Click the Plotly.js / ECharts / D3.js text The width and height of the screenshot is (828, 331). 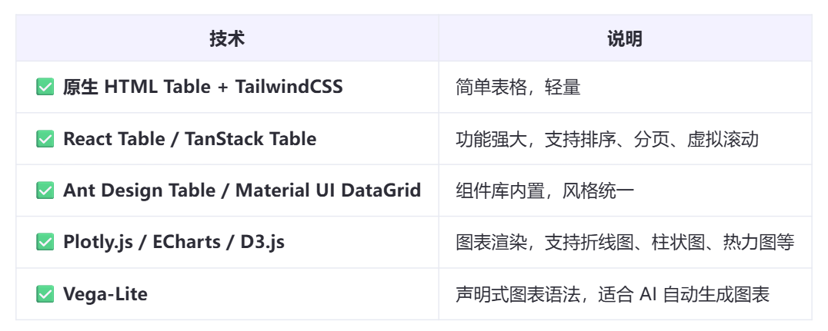[174, 242]
